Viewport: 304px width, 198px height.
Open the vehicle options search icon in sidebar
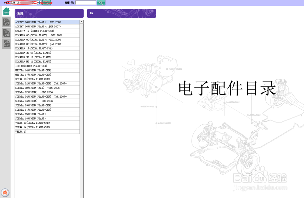[6, 22]
